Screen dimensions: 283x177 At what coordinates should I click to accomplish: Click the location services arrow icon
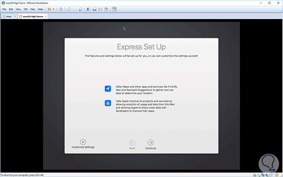coord(108,88)
